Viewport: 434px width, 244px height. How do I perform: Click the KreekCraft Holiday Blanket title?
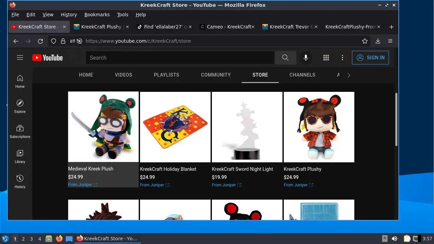coord(168,169)
